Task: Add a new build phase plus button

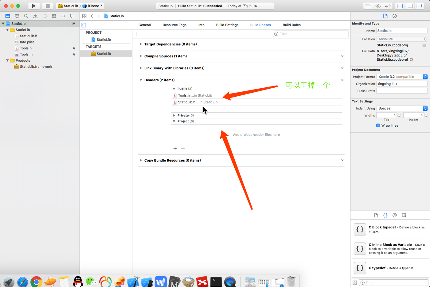Action: (x=136, y=34)
